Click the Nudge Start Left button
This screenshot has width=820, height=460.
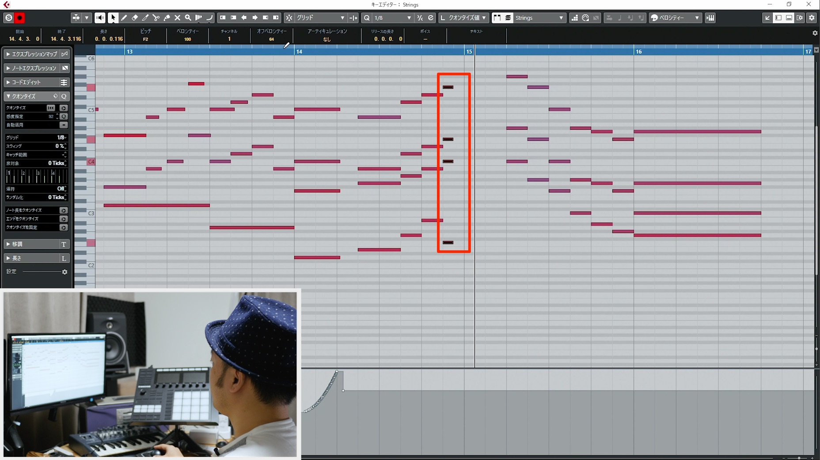pos(223,18)
